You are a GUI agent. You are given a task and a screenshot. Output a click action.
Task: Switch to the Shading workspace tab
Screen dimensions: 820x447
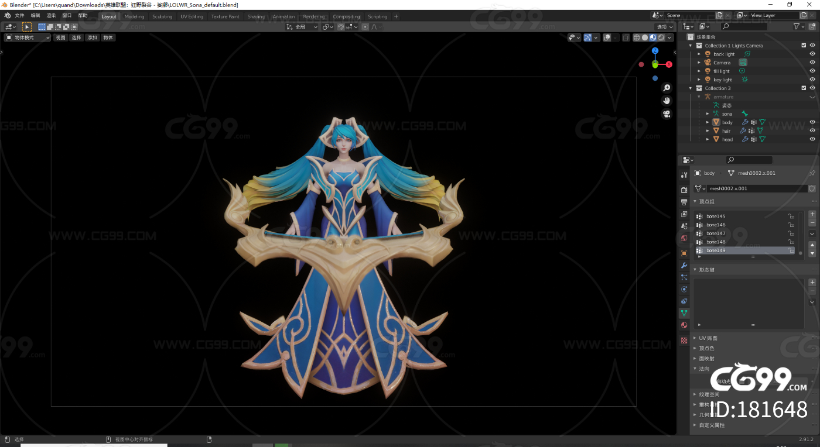[x=256, y=16]
